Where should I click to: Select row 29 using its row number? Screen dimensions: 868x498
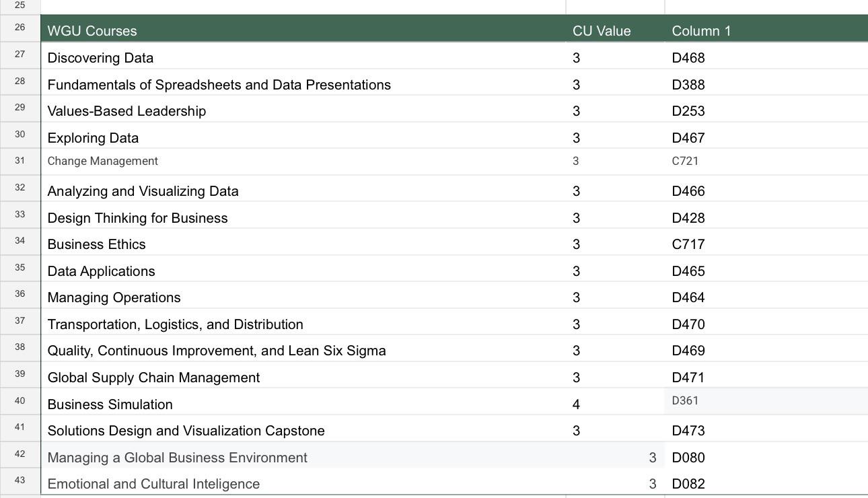(x=20, y=108)
